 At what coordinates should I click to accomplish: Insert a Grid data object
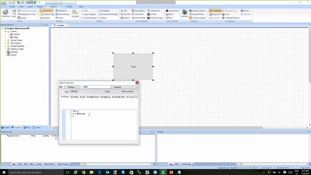(169, 18)
